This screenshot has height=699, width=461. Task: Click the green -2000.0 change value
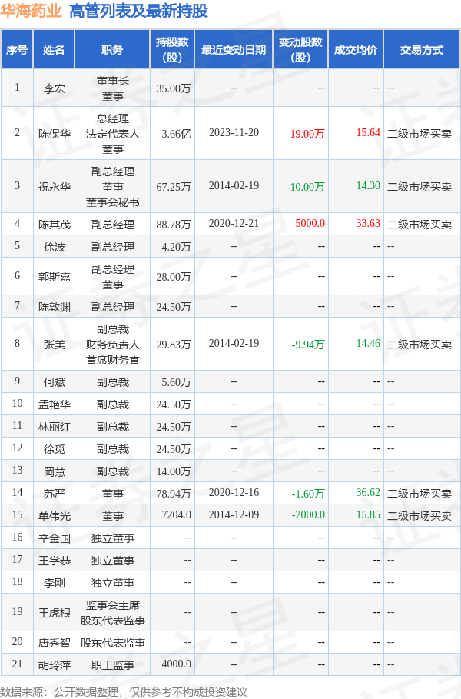[x=308, y=515]
